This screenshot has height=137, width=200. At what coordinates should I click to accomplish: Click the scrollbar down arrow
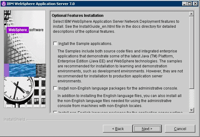191,110
